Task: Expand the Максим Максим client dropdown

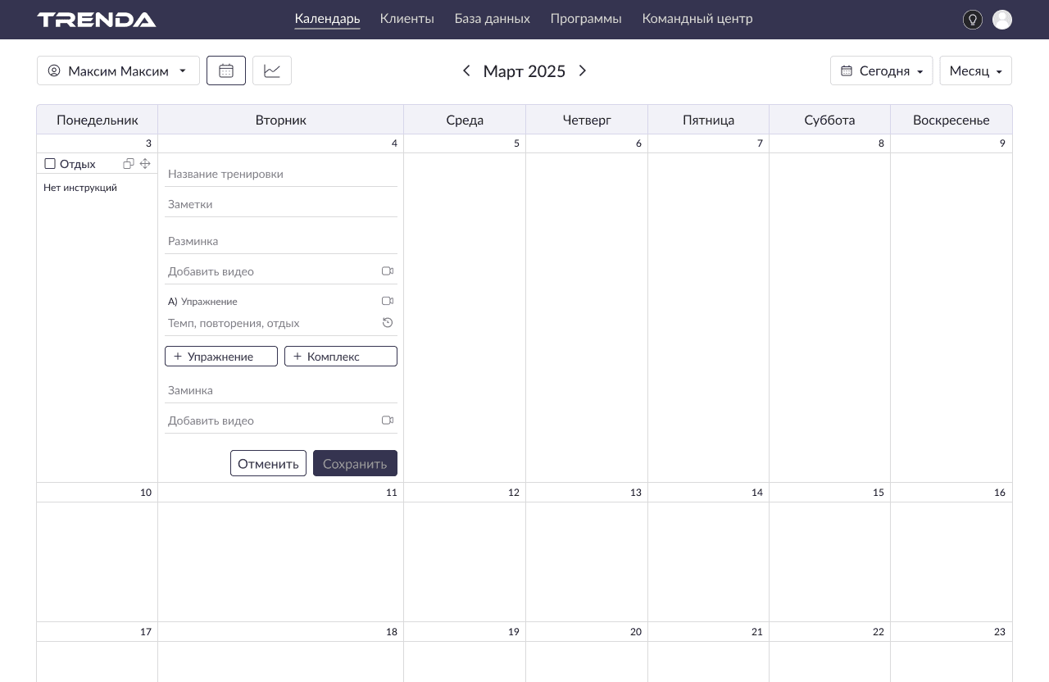Action: (x=118, y=70)
